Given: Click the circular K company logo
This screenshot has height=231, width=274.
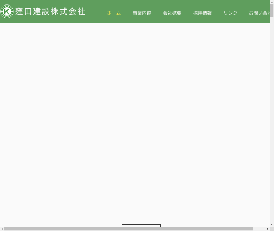Looking at the screenshot, I should click(7, 12).
